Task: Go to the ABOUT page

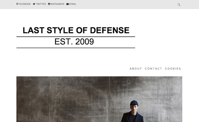Action: tap(136, 69)
